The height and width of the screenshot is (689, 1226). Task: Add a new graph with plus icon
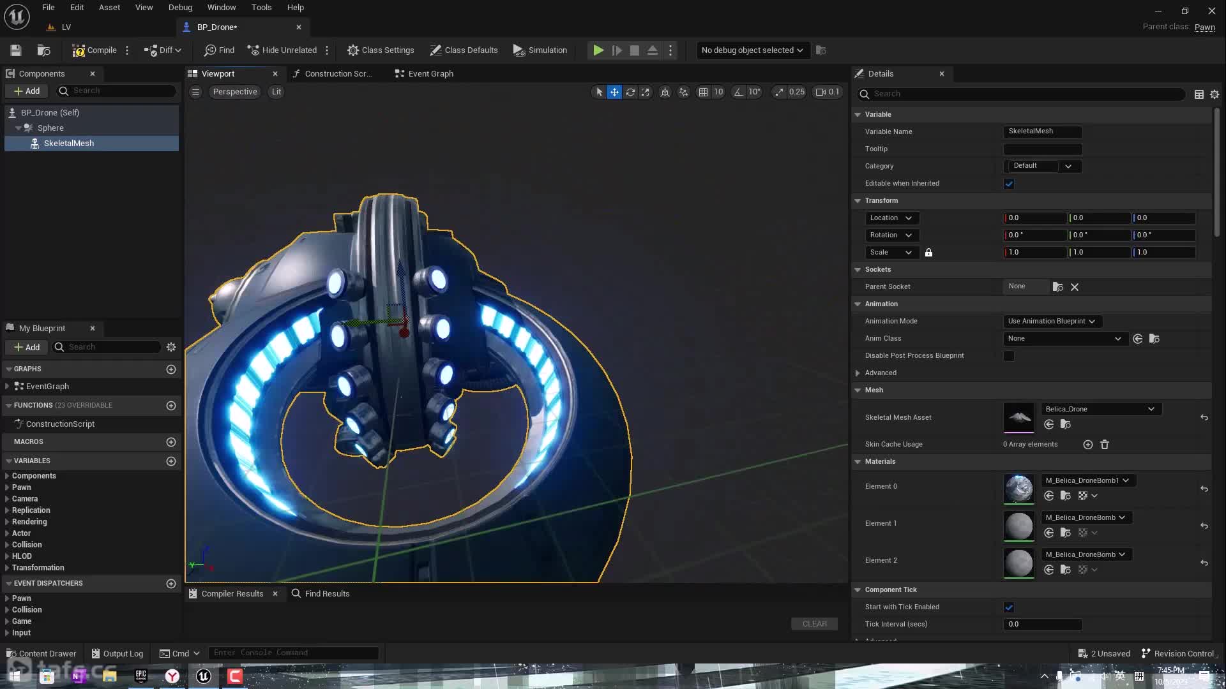(x=171, y=369)
